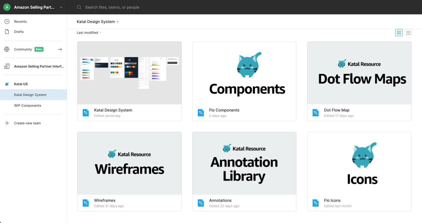Image resolution: width=422 pixels, height=223 pixels.
Task: Click the green account avatar icon
Action: [7, 7]
